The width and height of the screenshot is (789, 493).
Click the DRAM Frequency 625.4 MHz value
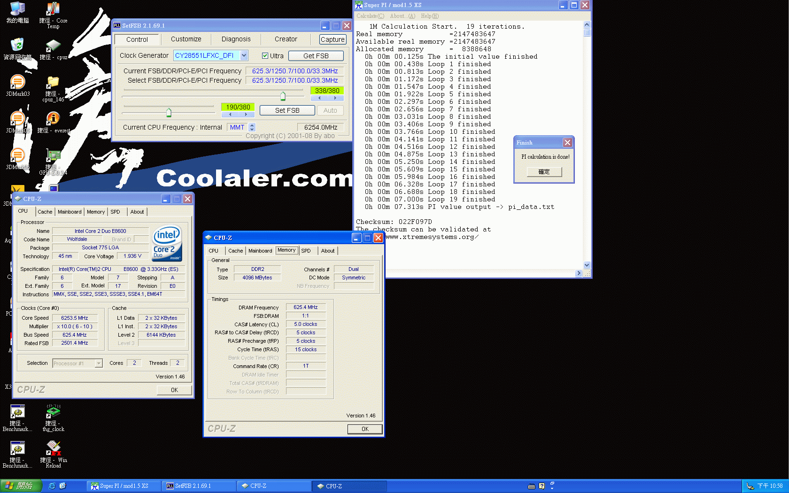pyautogui.click(x=306, y=308)
